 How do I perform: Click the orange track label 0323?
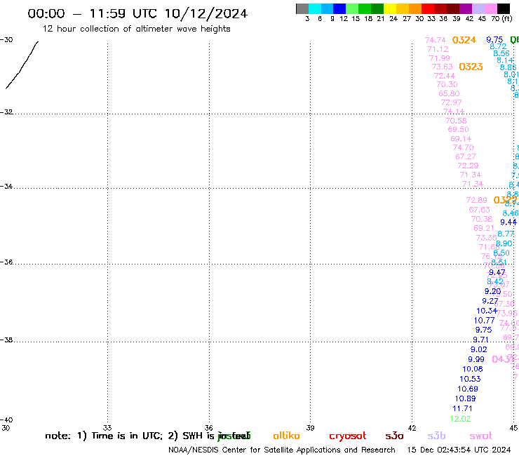[x=471, y=67]
